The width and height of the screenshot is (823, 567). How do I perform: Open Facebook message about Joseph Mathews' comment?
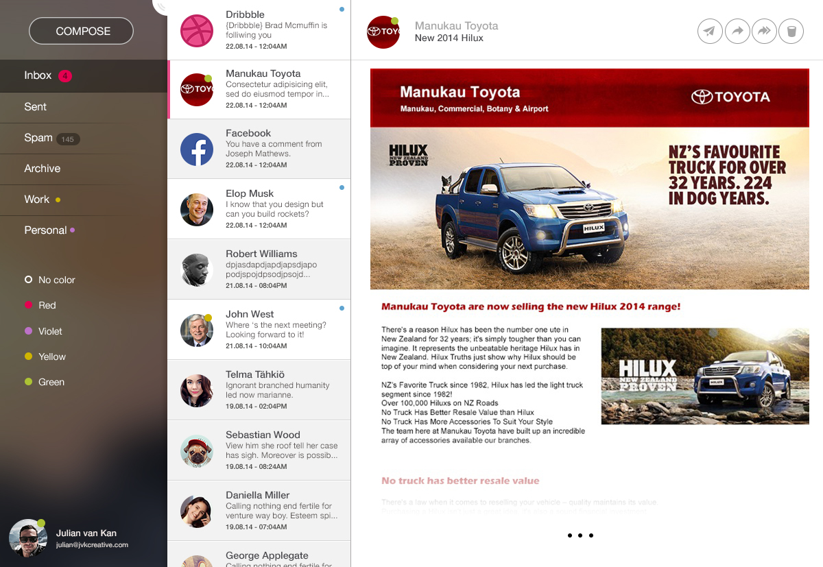coord(259,149)
